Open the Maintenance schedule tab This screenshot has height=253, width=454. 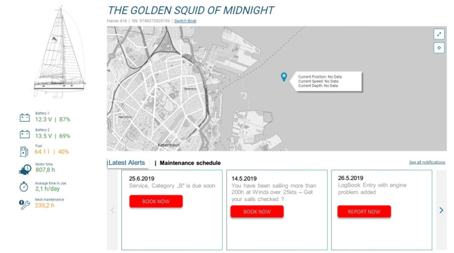pyautogui.click(x=190, y=163)
